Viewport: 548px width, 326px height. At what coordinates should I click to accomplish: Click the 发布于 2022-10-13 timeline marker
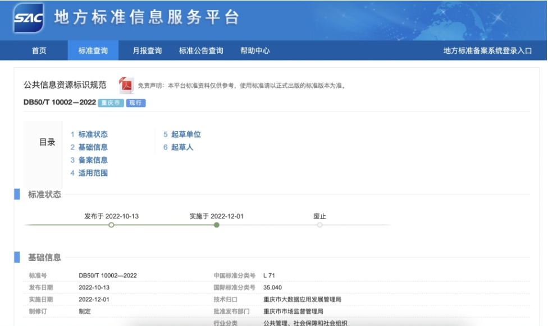click(x=111, y=225)
